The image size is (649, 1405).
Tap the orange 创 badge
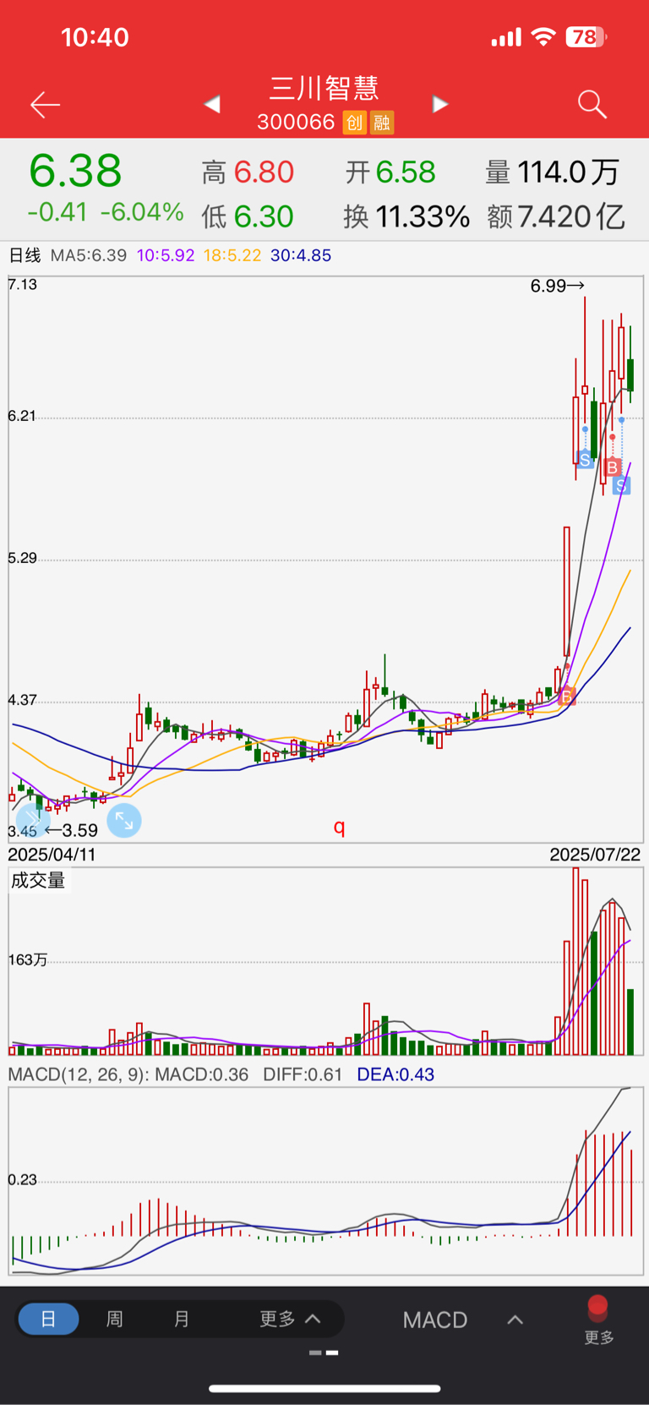pos(354,123)
